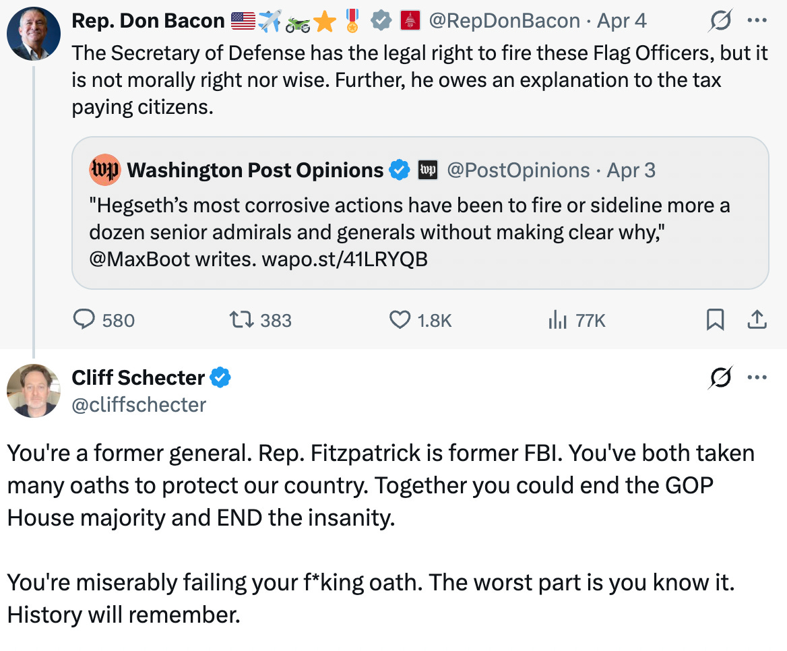The image size is (787, 651).
Task: Click the reply icon on Don Bacon's tweet
Action: tap(84, 319)
